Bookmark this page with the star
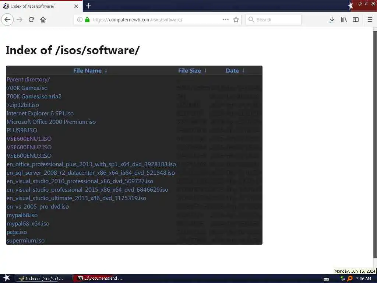The height and width of the screenshot is (283, 377). (x=236, y=20)
